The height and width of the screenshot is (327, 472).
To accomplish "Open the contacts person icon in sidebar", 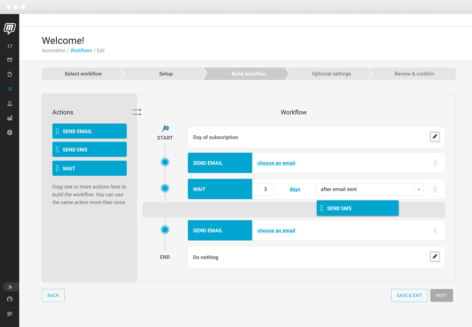I will click(9, 103).
